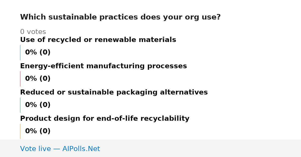The height and width of the screenshot is (157, 301).
Task: Click the (0) vote count under end-of-life recyclability
Action: 45,131
